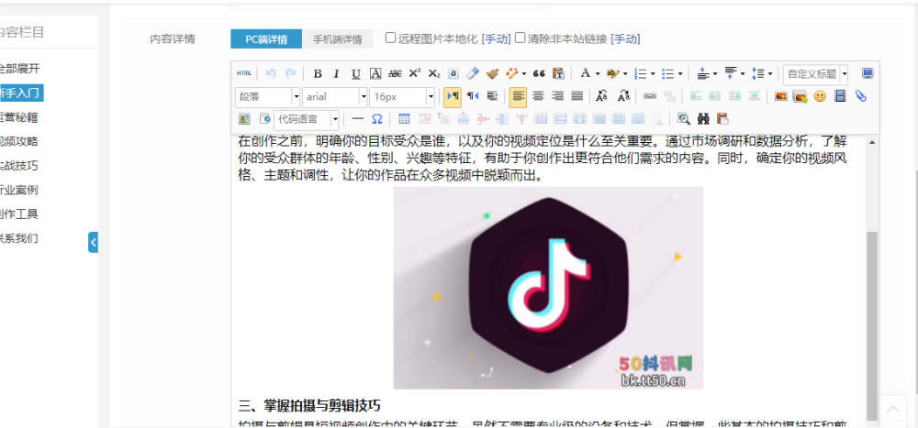Open 创作工具 sidebar category
Image resolution: width=918 pixels, height=428 pixels.
pos(18,214)
